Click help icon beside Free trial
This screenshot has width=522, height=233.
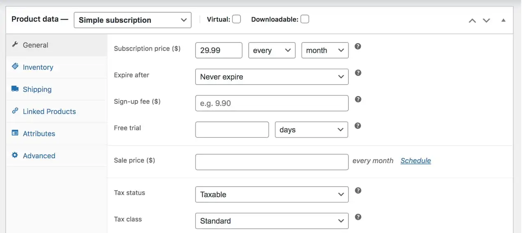pyautogui.click(x=358, y=126)
